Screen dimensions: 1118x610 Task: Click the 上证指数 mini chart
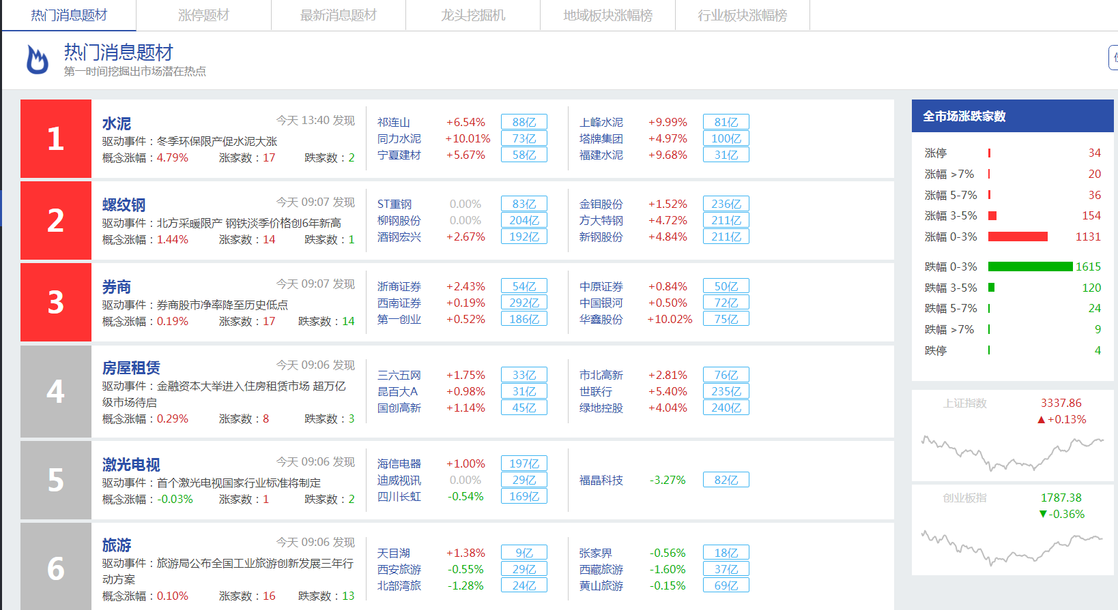tap(1012, 453)
